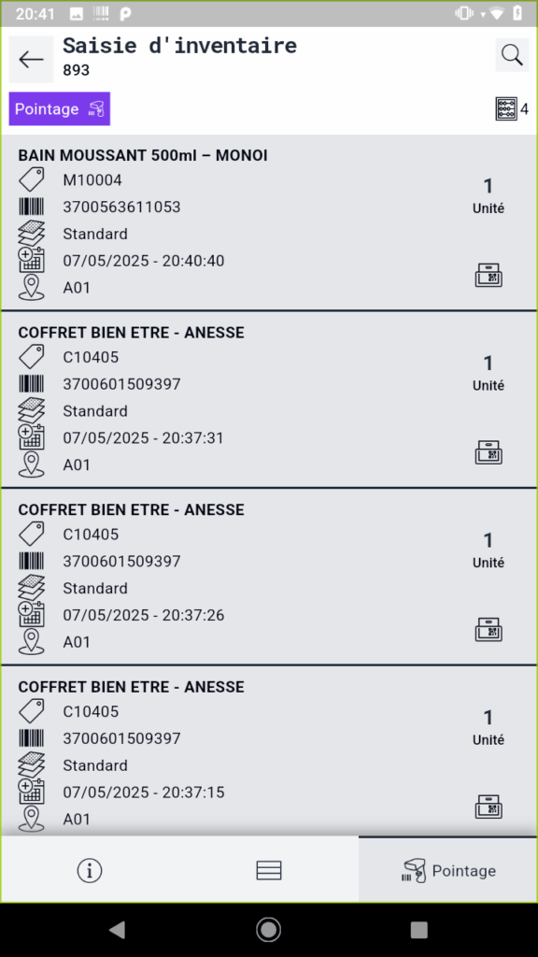Switch to the info tab at bottom
This screenshot has height=957, width=538.
pyautogui.click(x=90, y=870)
